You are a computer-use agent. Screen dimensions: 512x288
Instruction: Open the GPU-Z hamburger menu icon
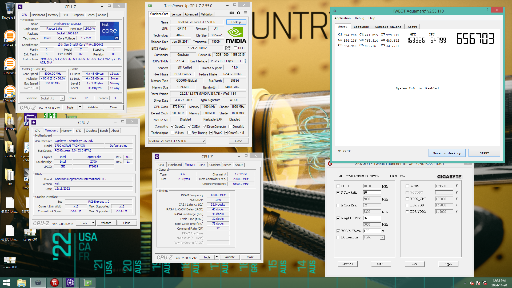coord(245,13)
